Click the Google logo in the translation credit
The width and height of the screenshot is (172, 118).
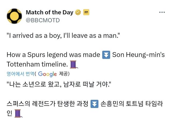47,74
